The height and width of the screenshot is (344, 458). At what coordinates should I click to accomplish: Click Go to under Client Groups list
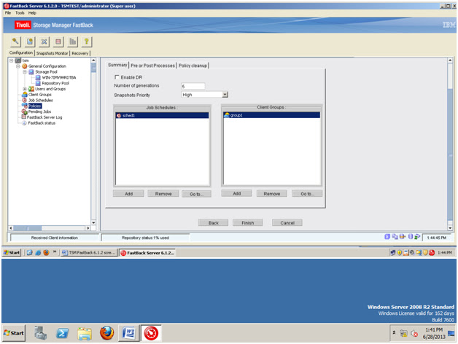coord(307,194)
